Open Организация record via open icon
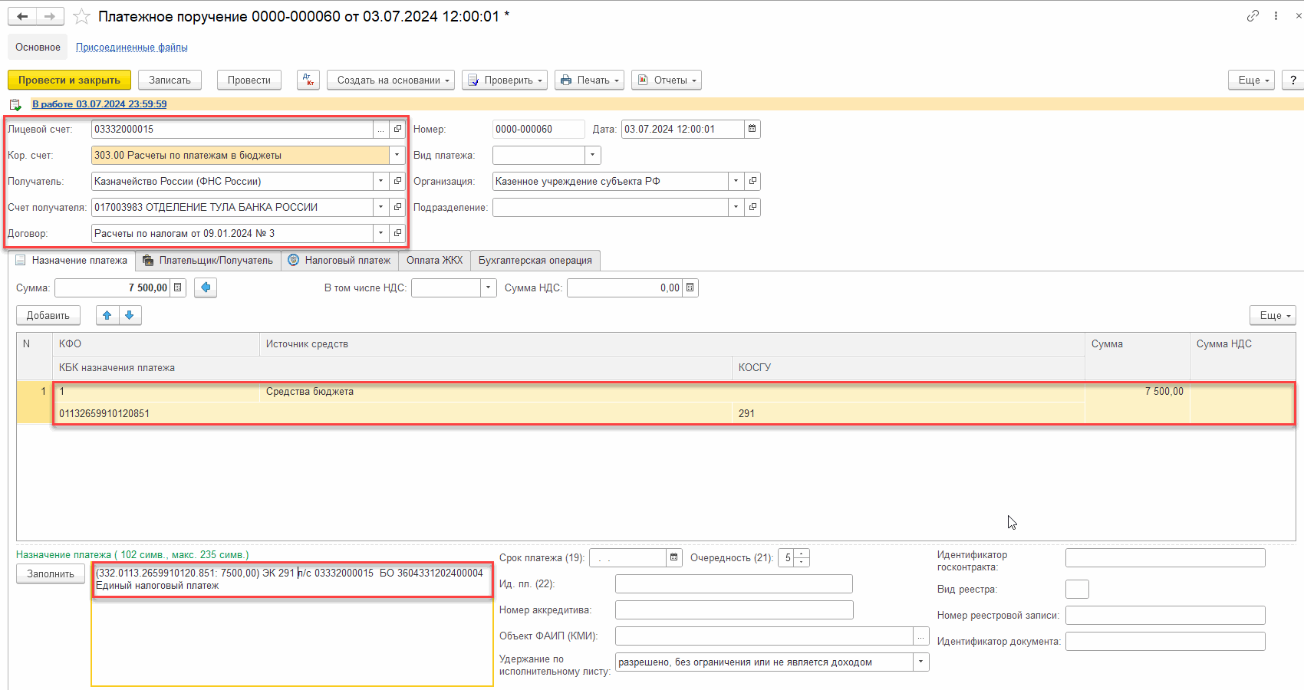 tap(752, 181)
